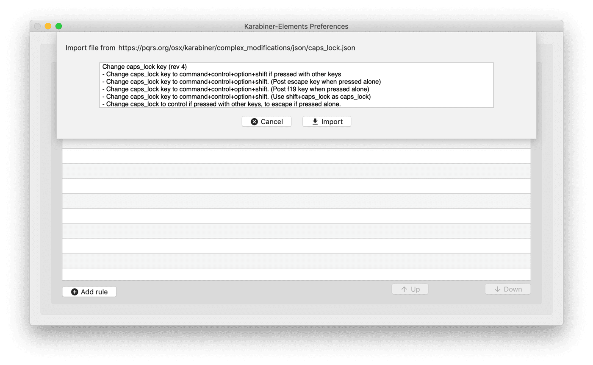Cancel the import dialog
The image size is (593, 365).
266,122
